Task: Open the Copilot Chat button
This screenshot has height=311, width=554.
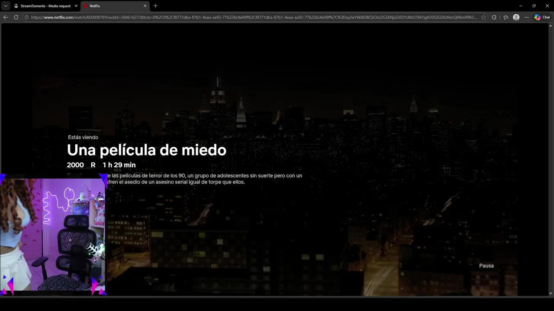Action: coord(542,17)
